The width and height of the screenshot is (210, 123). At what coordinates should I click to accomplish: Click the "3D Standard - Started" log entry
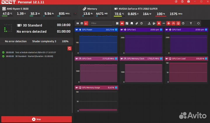[x=28, y=56]
